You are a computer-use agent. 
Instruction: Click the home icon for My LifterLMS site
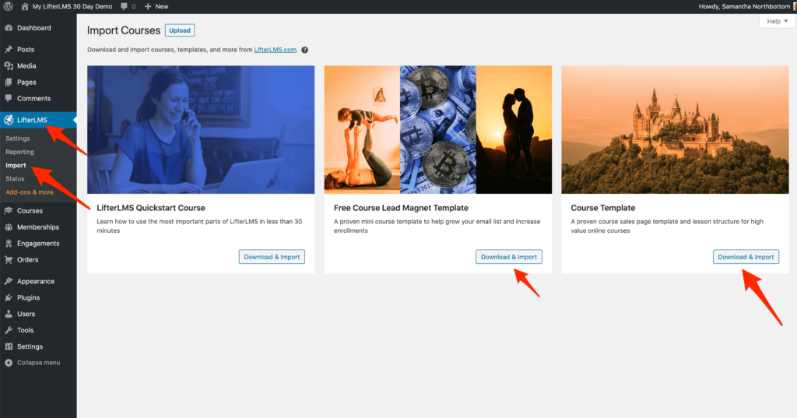(x=24, y=6)
